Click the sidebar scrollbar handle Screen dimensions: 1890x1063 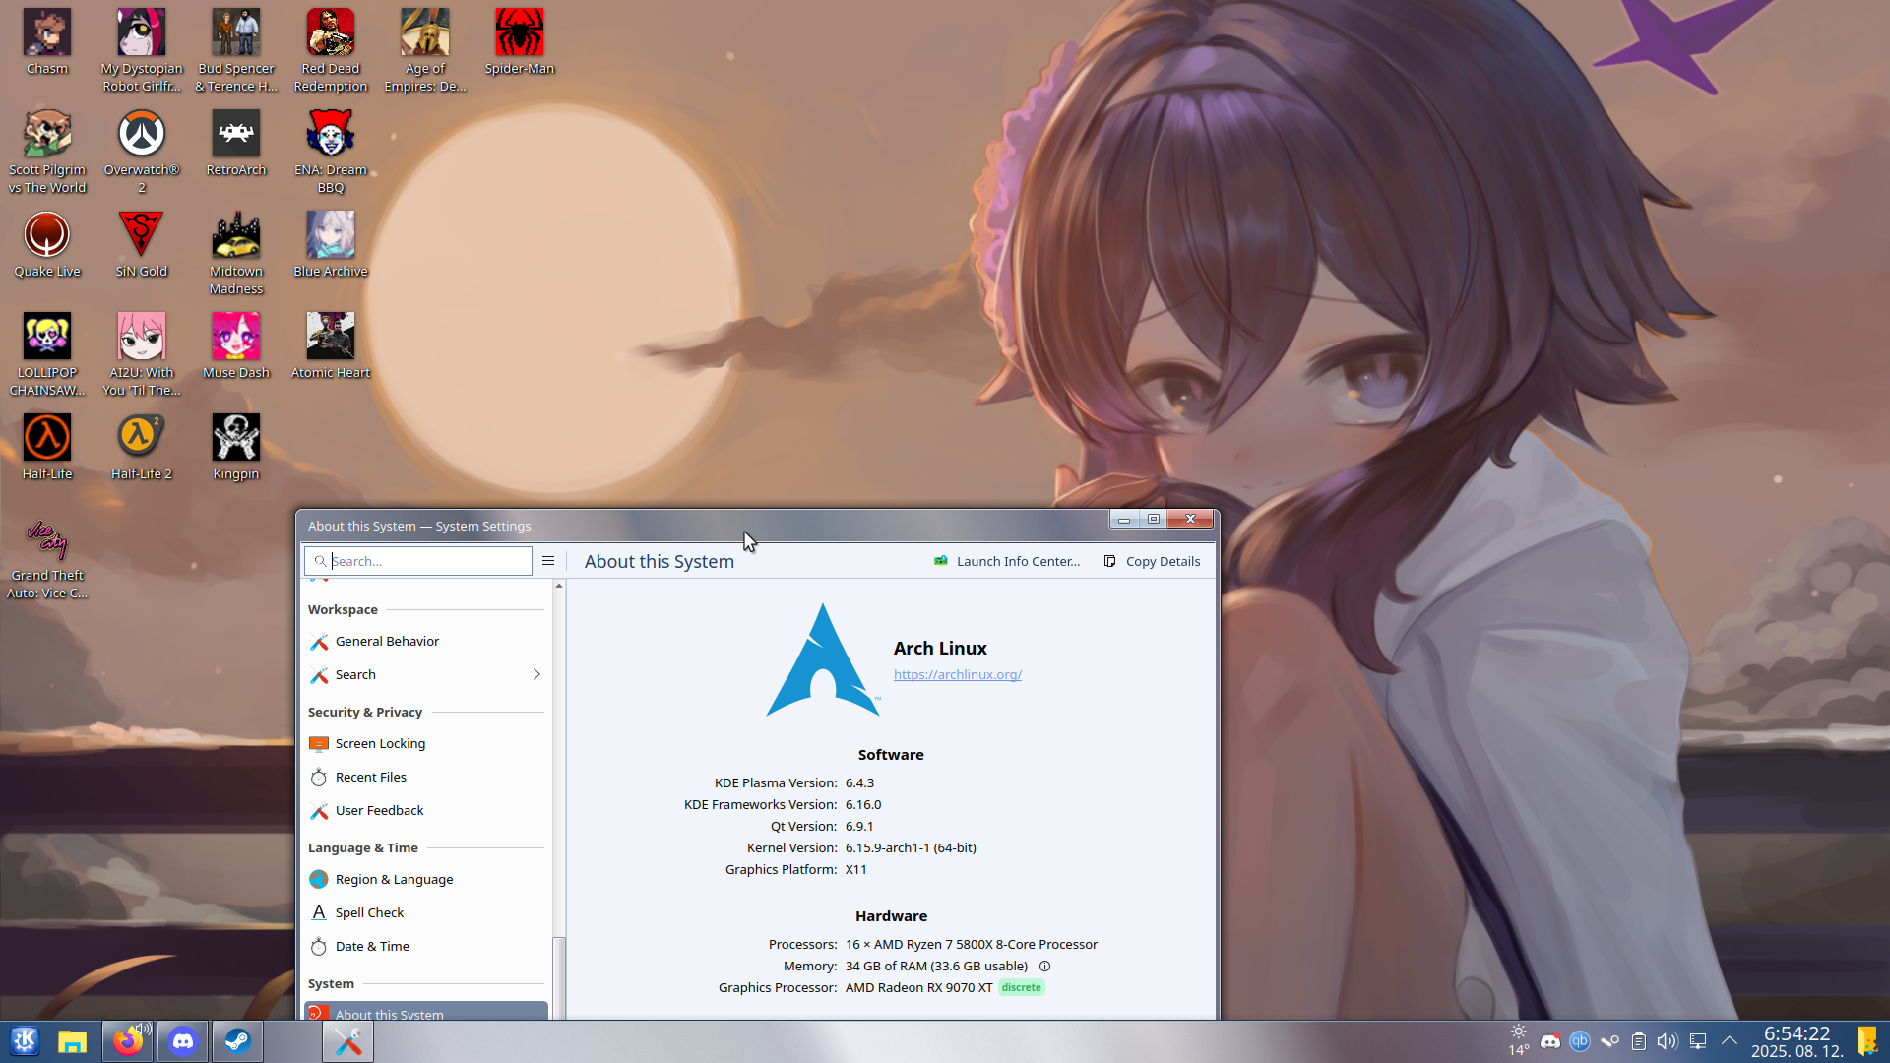(559, 977)
